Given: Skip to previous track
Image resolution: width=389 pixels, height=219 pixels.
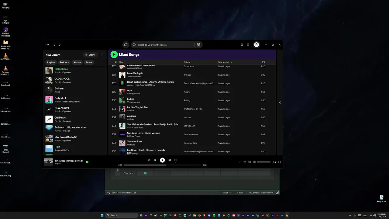Looking at the screenshot, I should 155,160.
